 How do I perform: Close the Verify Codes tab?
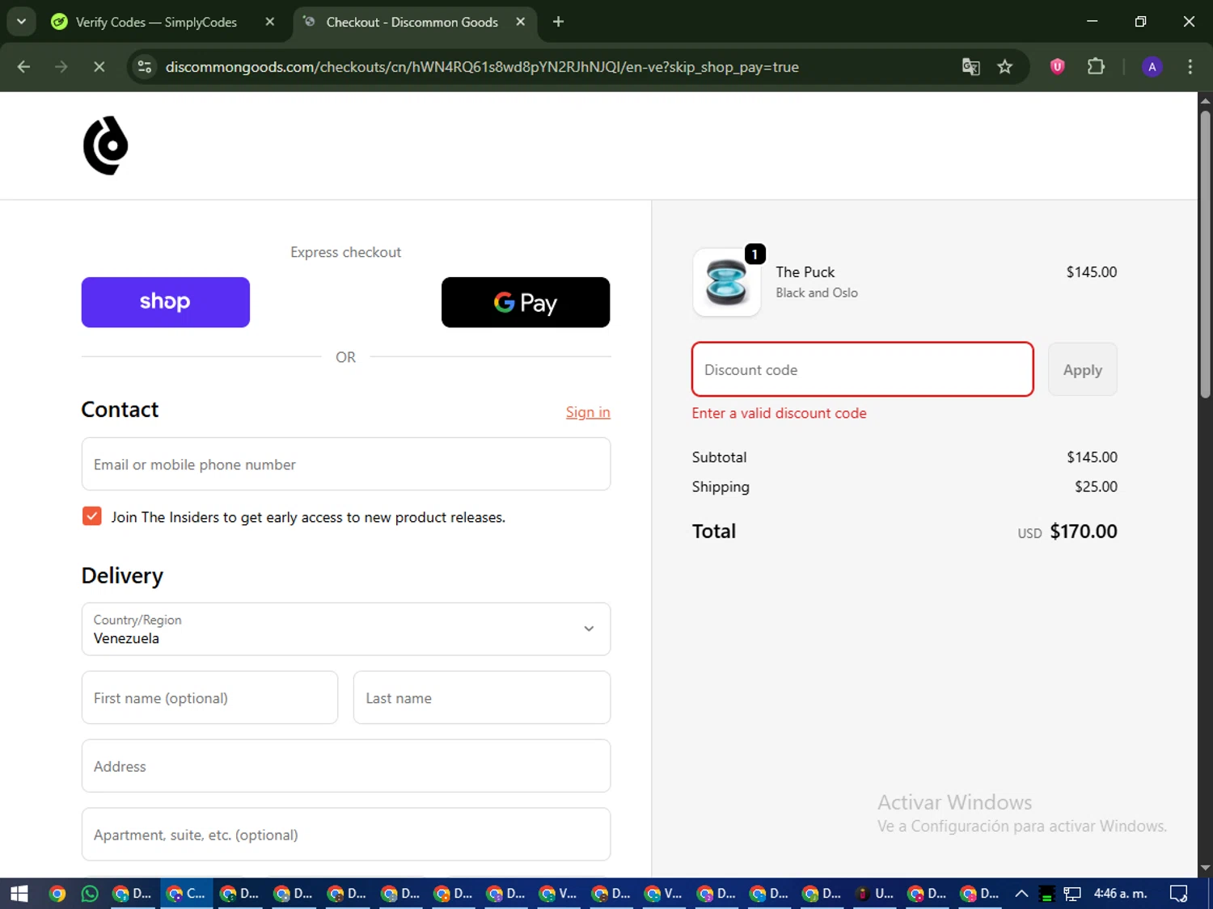pos(270,22)
